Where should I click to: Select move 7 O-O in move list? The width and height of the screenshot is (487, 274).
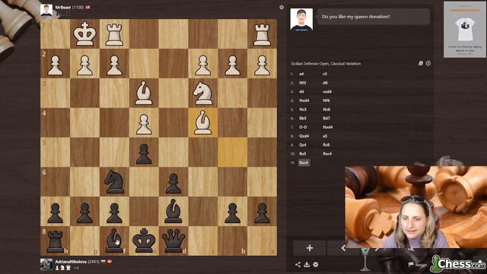point(303,127)
